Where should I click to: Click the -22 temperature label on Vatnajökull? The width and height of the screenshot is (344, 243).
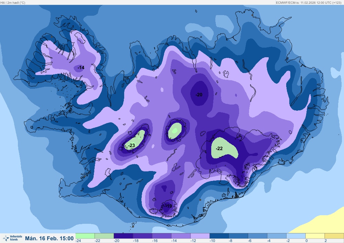(x=219, y=149)
